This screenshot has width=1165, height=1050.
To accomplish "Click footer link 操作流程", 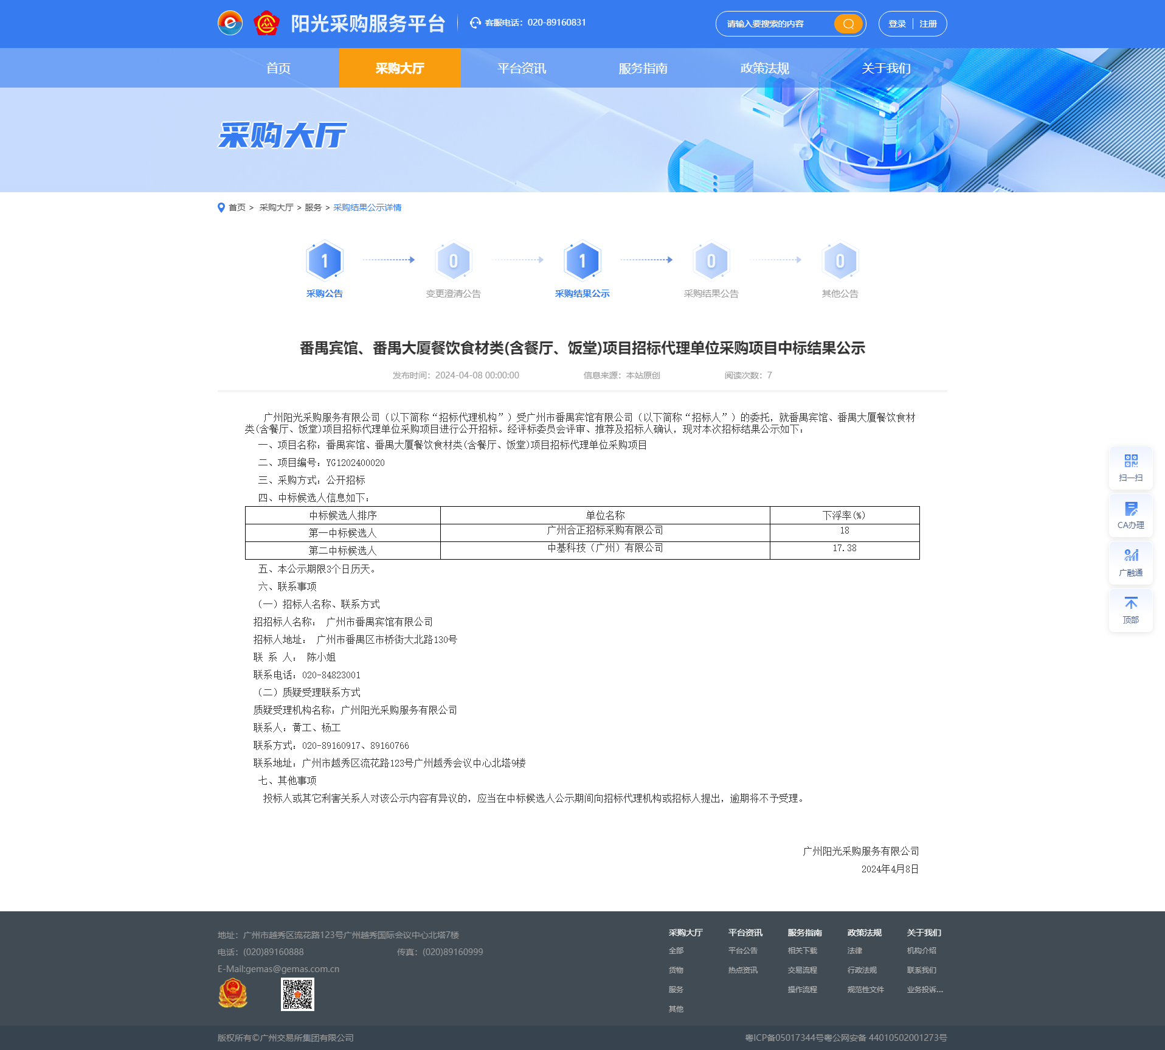I will [803, 990].
